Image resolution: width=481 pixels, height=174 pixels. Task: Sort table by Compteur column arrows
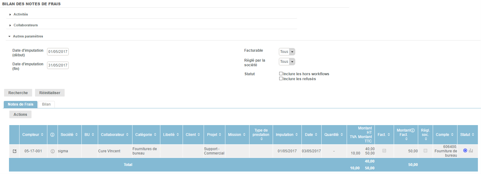42,135
